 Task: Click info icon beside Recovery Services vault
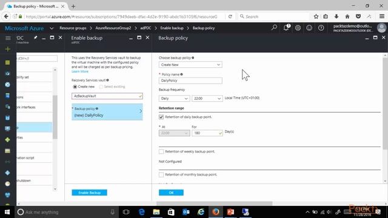point(107,80)
